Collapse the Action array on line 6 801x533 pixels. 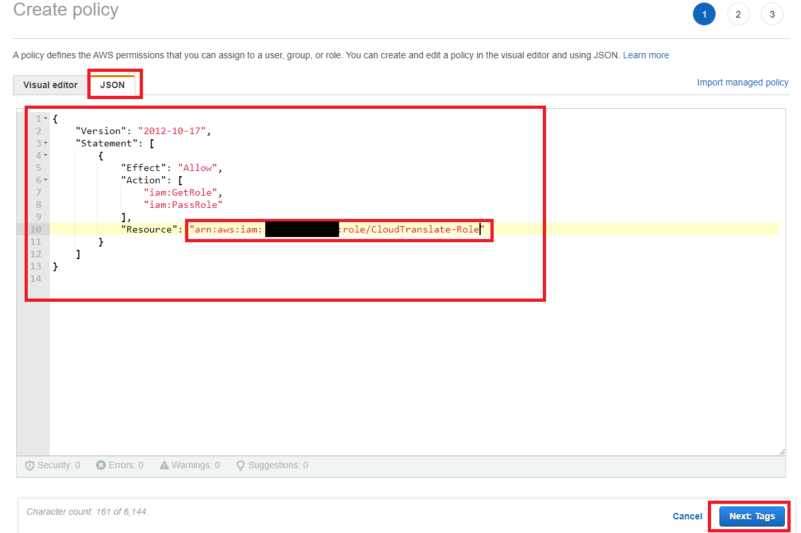(x=46, y=181)
